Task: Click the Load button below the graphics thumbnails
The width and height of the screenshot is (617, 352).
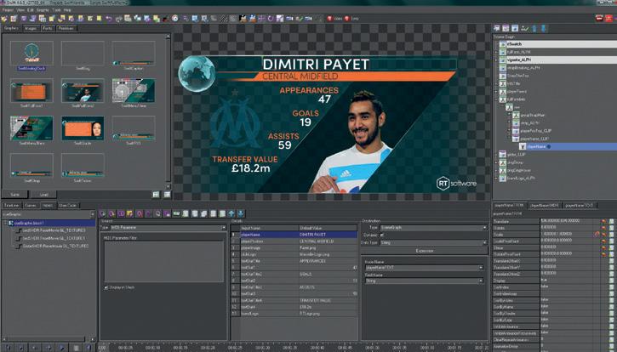Action: [43, 195]
